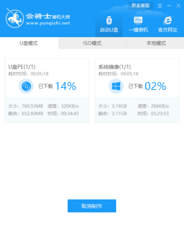Click the 云骑士装机大师 title text
Image resolution: width=184 pixels, height=228 pixels.
(48, 17)
